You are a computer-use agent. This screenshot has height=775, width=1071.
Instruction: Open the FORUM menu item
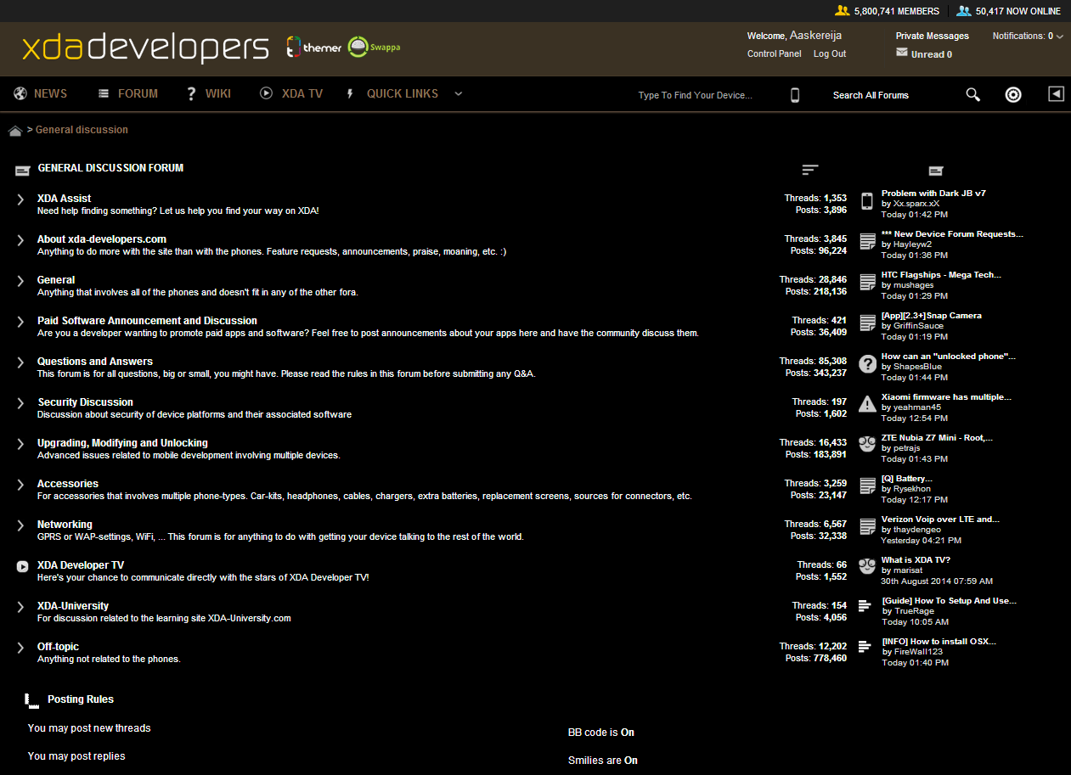click(137, 94)
